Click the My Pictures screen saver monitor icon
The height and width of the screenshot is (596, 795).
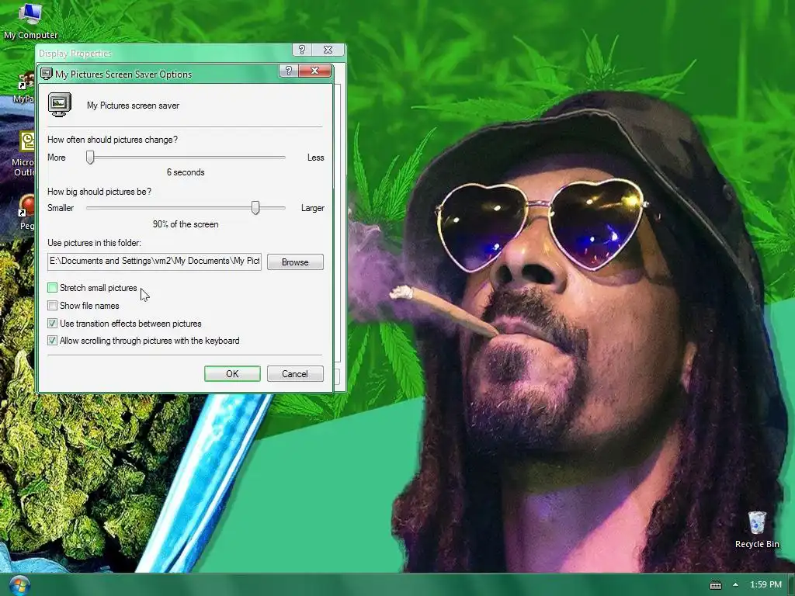[59, 105]
